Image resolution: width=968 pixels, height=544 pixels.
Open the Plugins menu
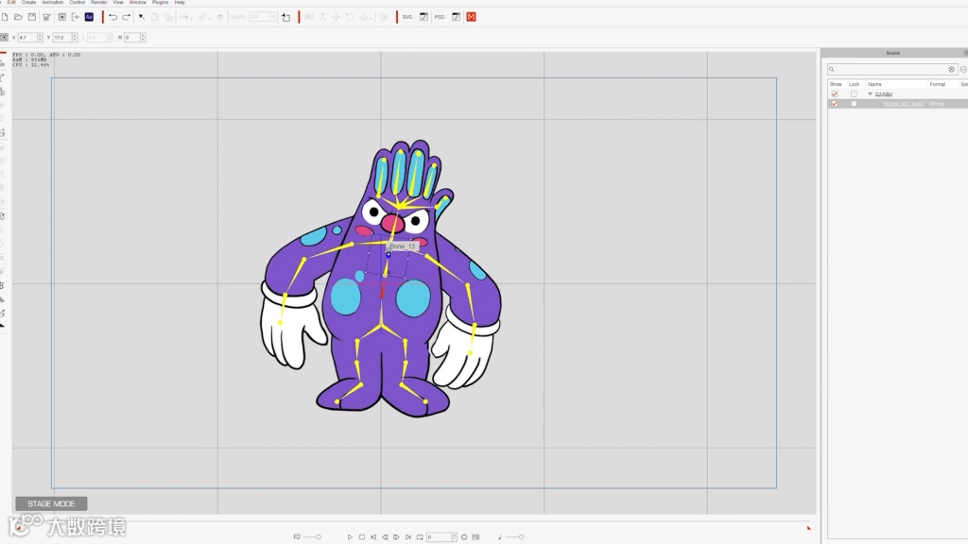pyautogui.click(x=160, y=3)
